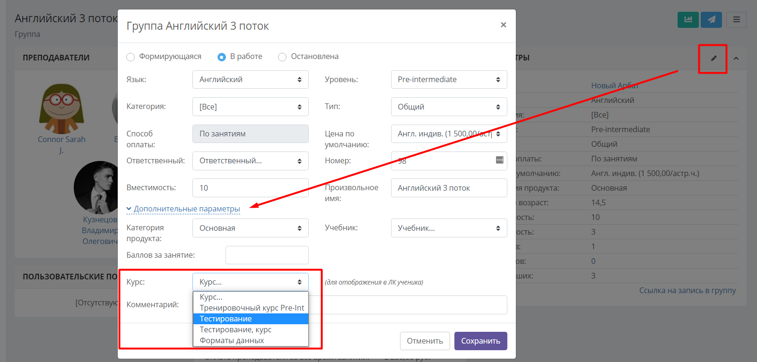Select the Формирующаяся radio button
757x362 pixels.
tap(131, 57)
